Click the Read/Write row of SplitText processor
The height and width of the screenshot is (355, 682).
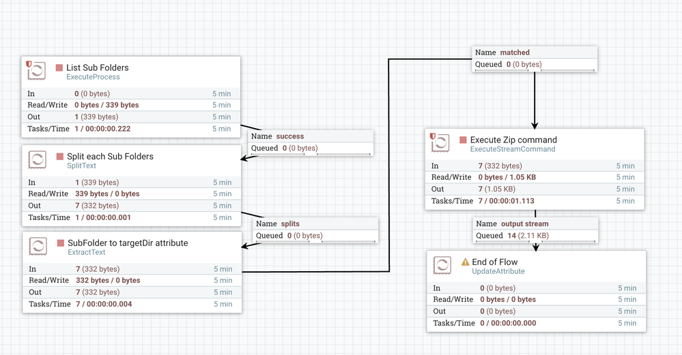131,194
